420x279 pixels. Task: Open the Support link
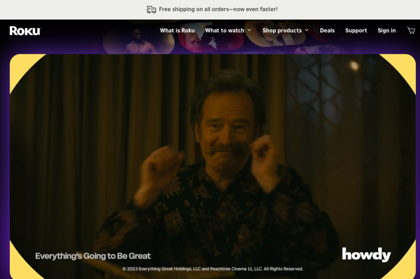click(356, 30)
